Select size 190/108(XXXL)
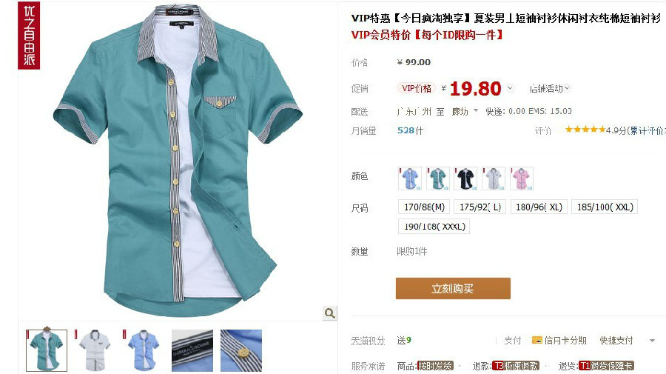Screen dimensions: 666x374 click(x=434, y=227)
